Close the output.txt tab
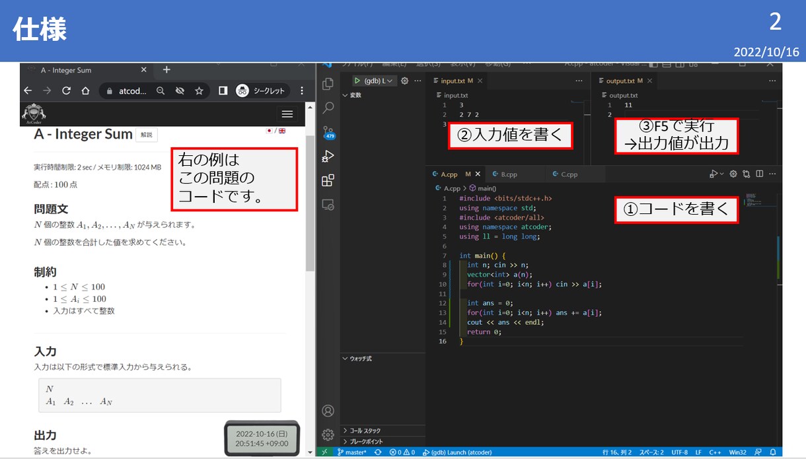Image resolution: width=806 pixels, height=459 pixels. tap(649, 81)
